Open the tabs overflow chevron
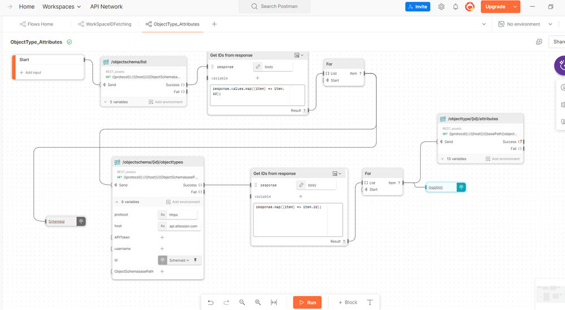565x310 pixels. [x=484, y=24]
